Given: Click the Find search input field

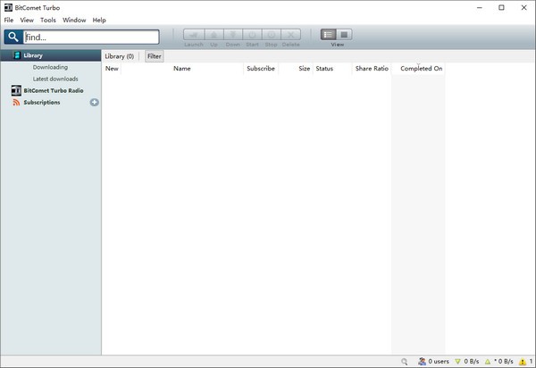Looking at the screenshot, I should pyautogui.click(x=91, y=38).
